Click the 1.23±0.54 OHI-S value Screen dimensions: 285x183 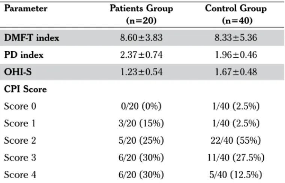click(141, 72)
